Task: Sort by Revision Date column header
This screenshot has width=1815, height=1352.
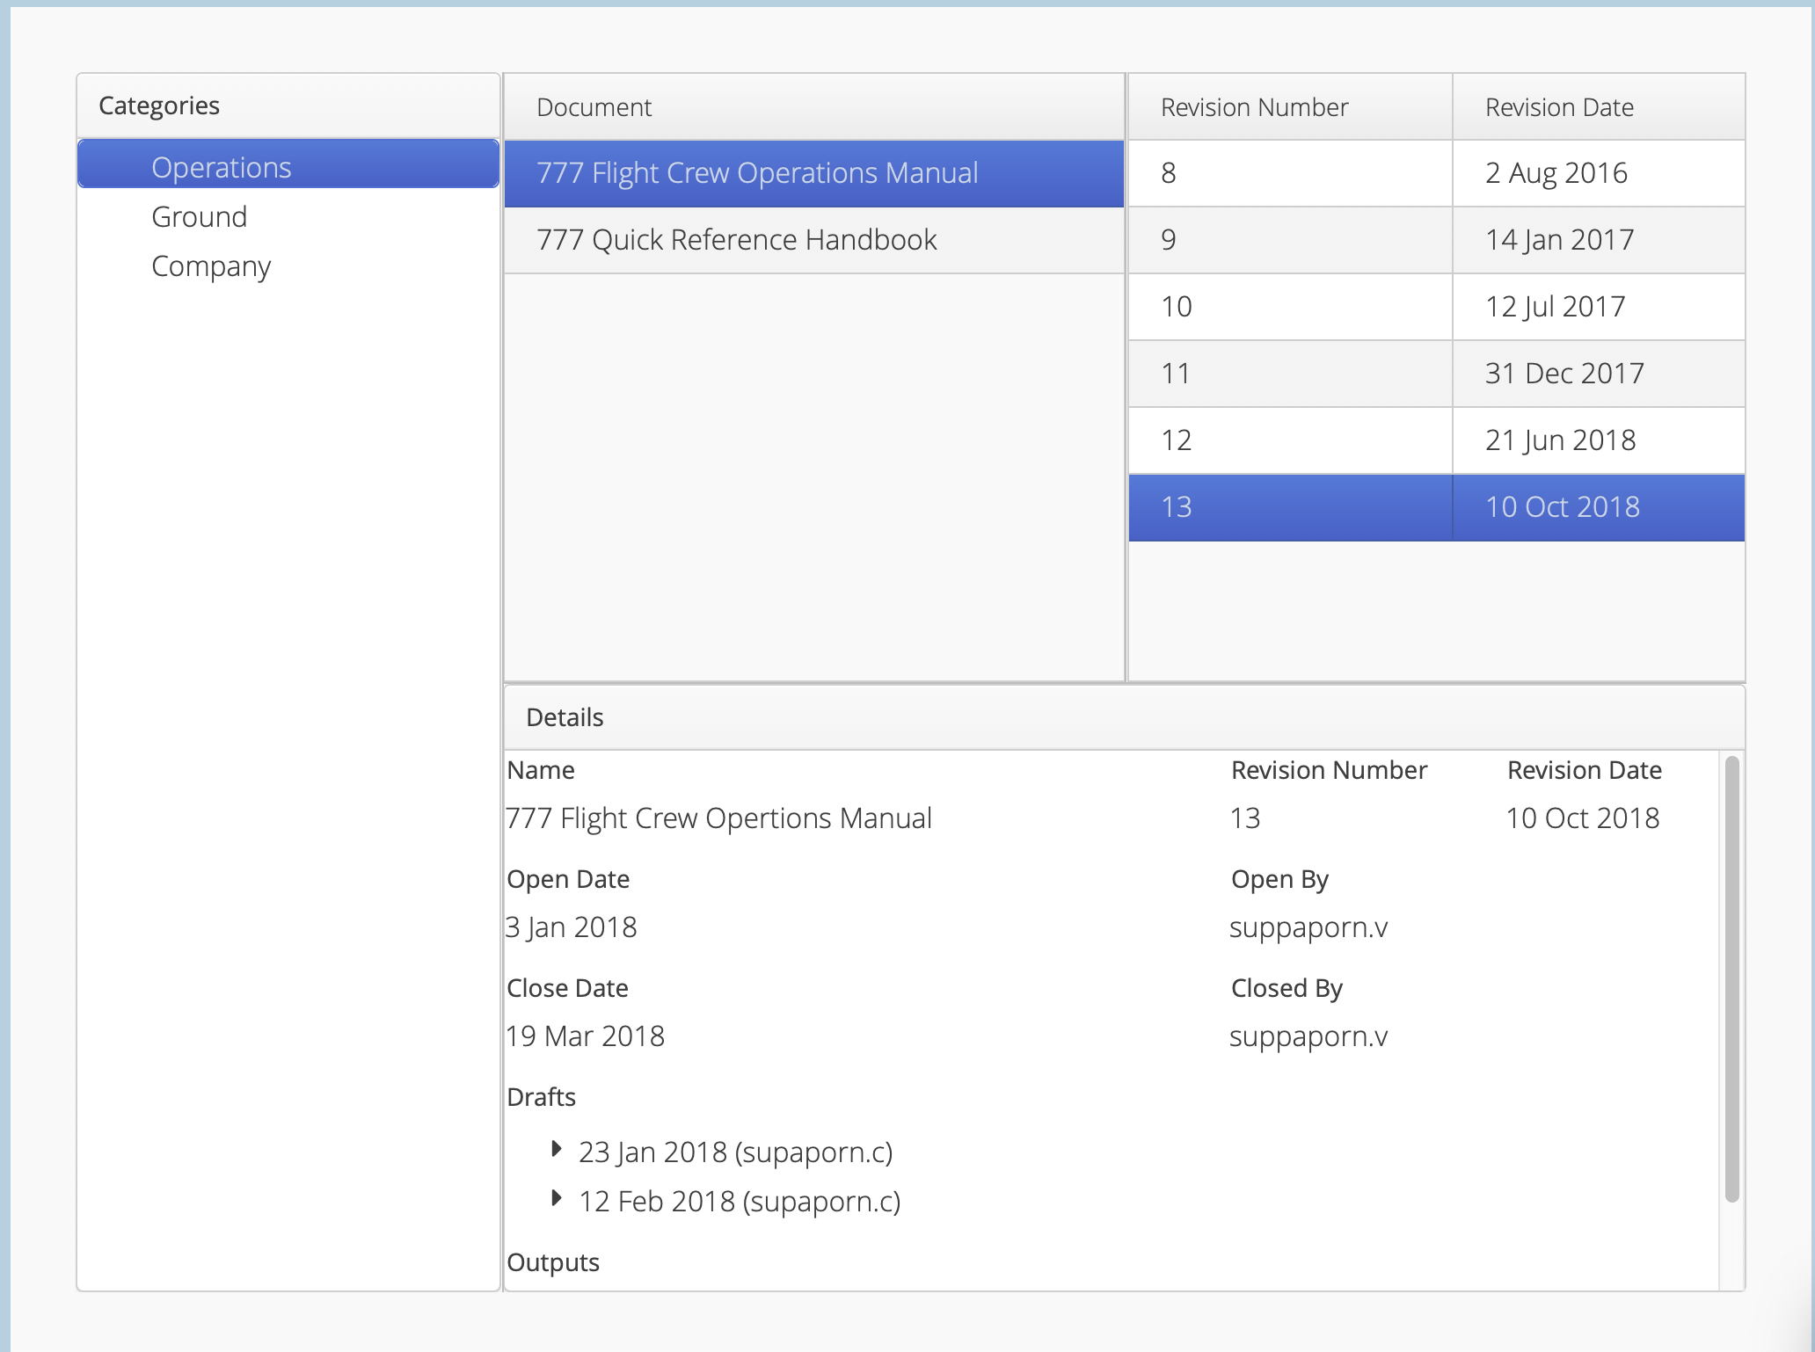Action: (1559, 107)
